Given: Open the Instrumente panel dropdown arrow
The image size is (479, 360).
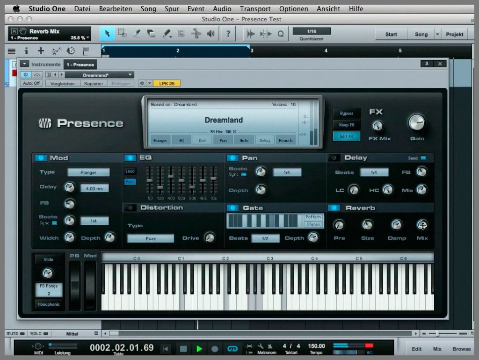Looking at the screenshot, I should click(24, 64).
